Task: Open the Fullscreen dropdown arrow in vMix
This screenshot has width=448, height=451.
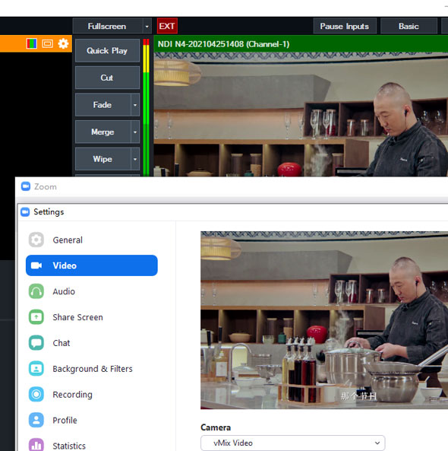Action: point(147,27)
